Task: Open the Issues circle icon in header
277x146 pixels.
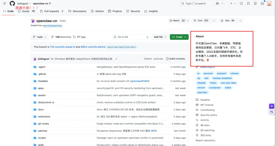Action: [x=241, y=3]
